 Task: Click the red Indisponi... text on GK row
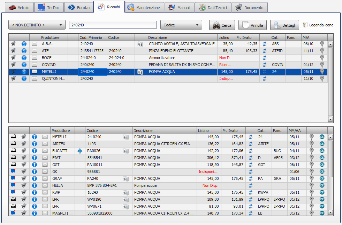click(208, 172)
